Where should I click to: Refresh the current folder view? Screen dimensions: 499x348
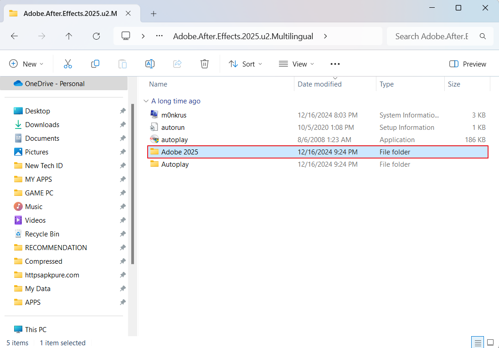click(96, 36)
